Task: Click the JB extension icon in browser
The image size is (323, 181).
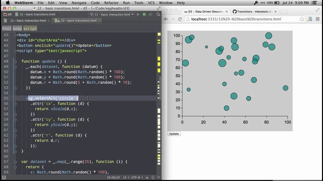Action: coord(310,19)
